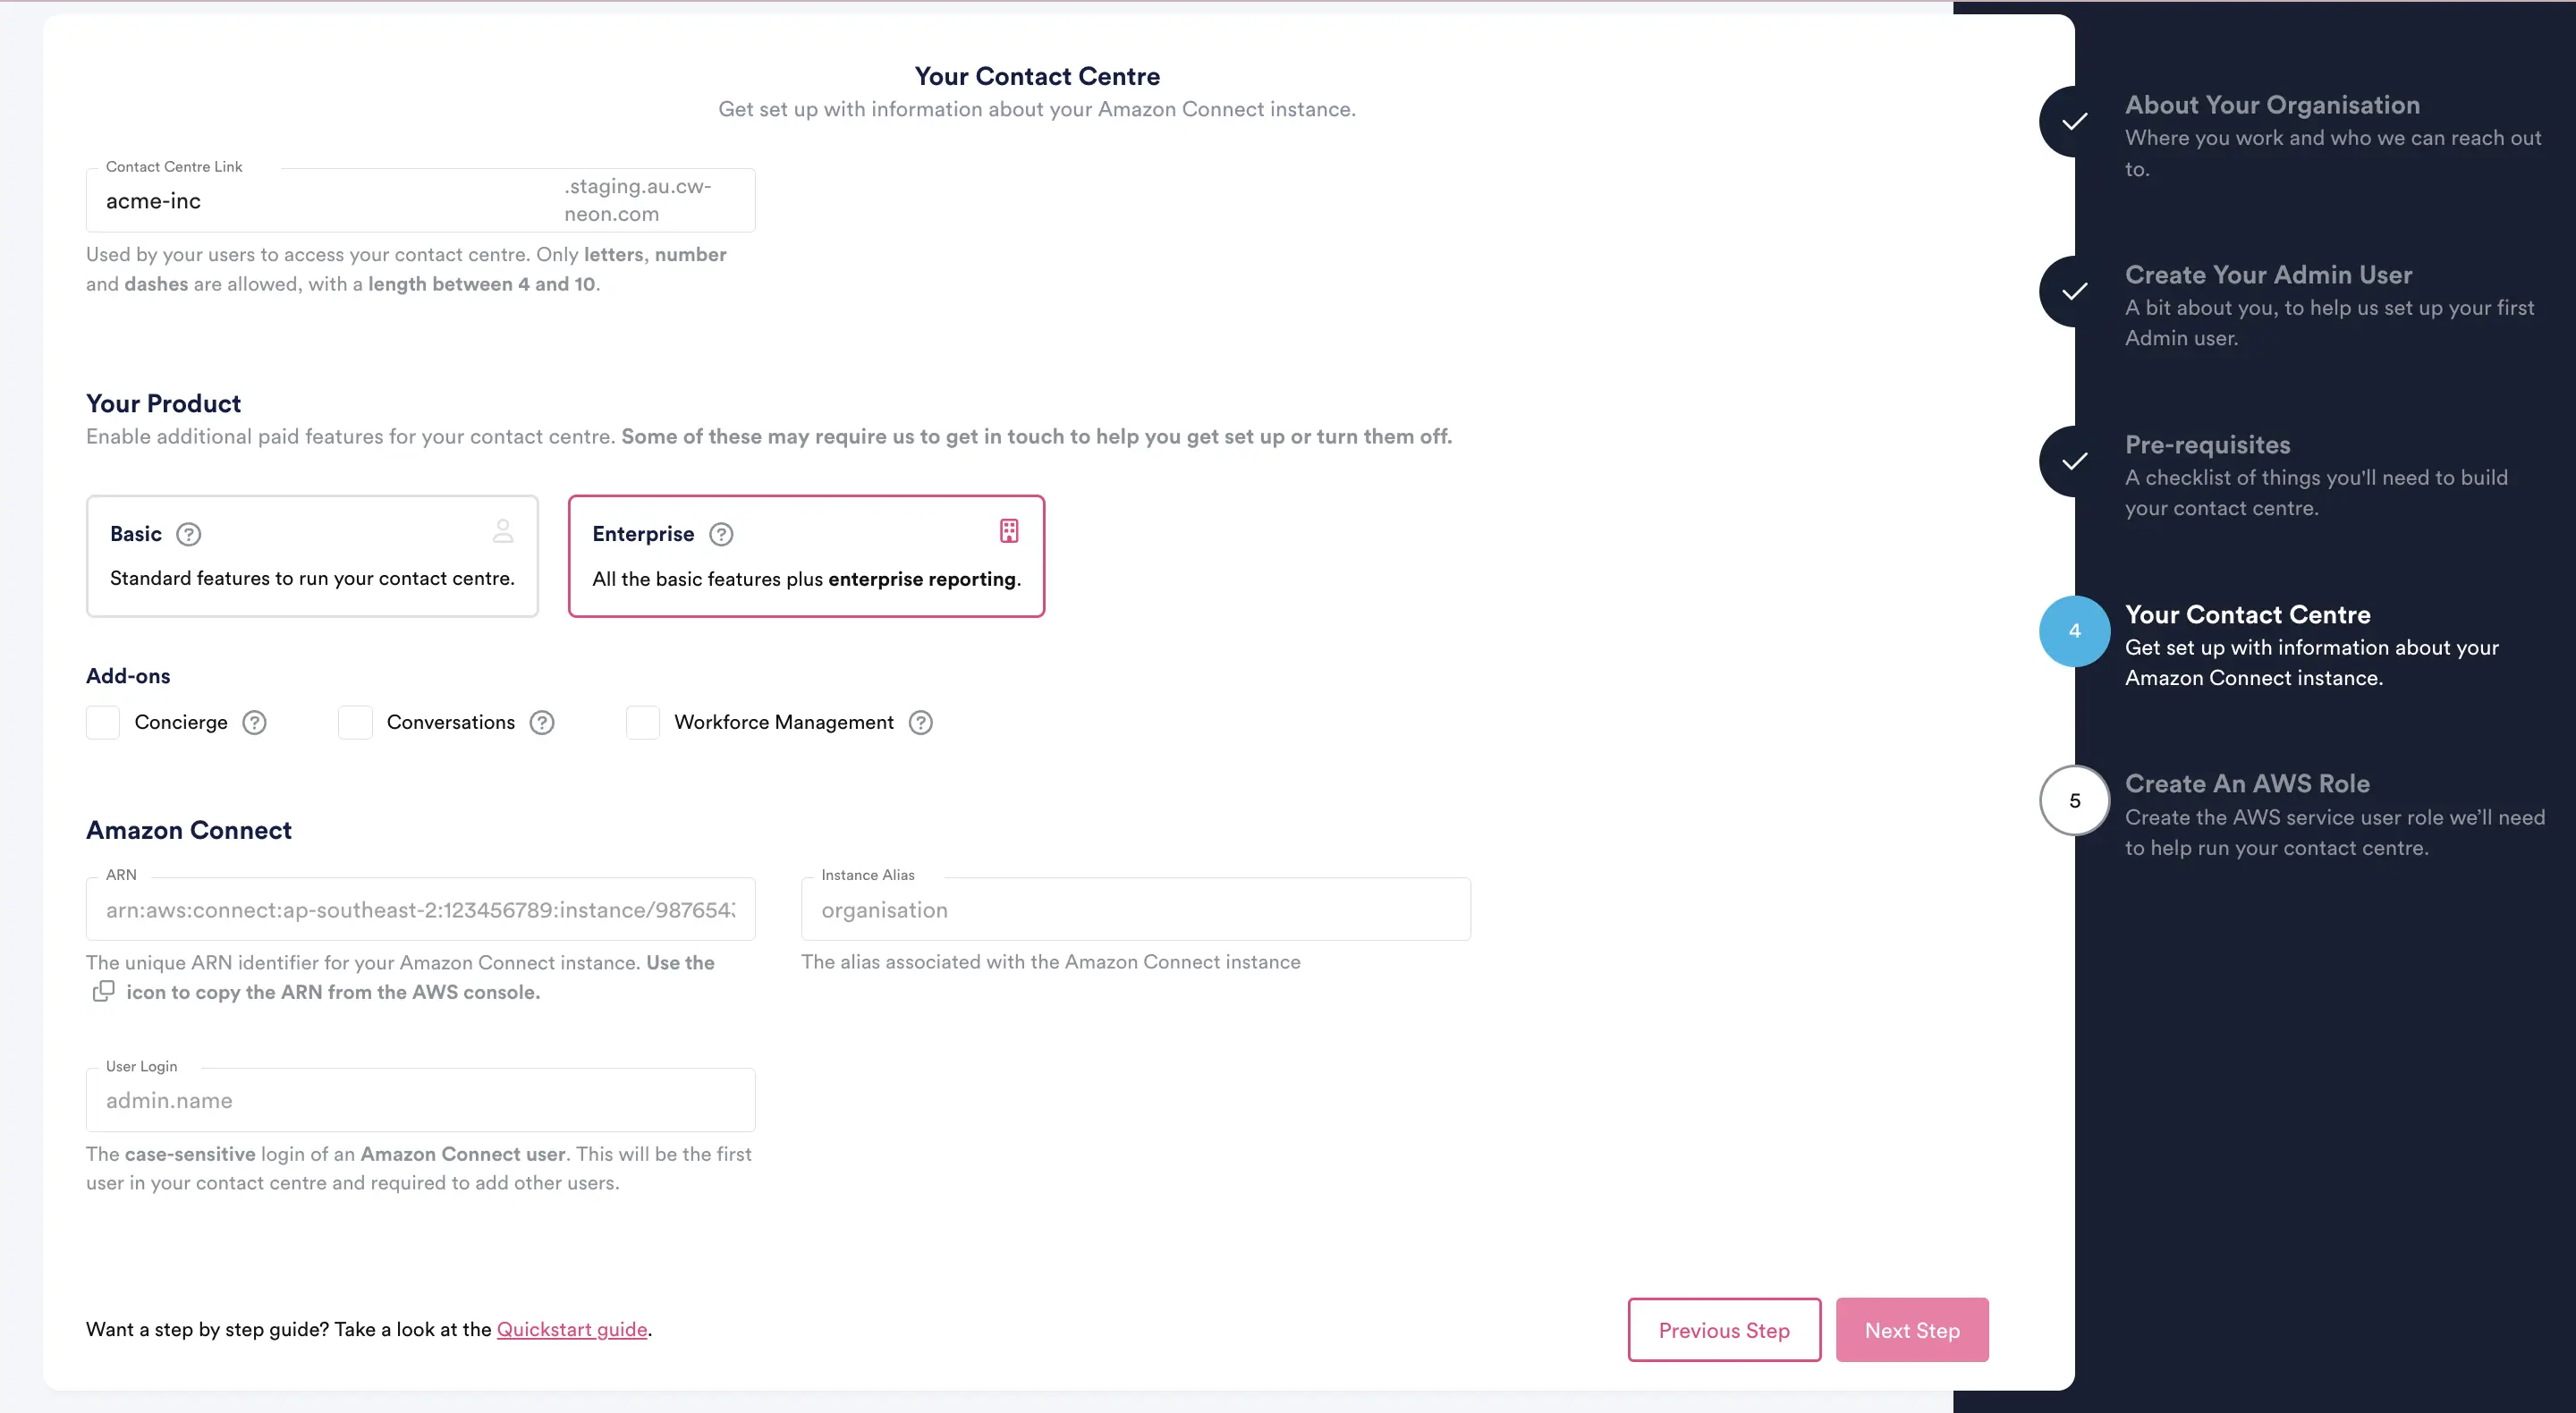The image size is (2576, 1413).
Task: Click the Basic plan help icon
Action: click(x=188, y=534)
